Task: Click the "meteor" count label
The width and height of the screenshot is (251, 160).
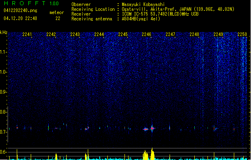Action: click(x=57, y=12)
